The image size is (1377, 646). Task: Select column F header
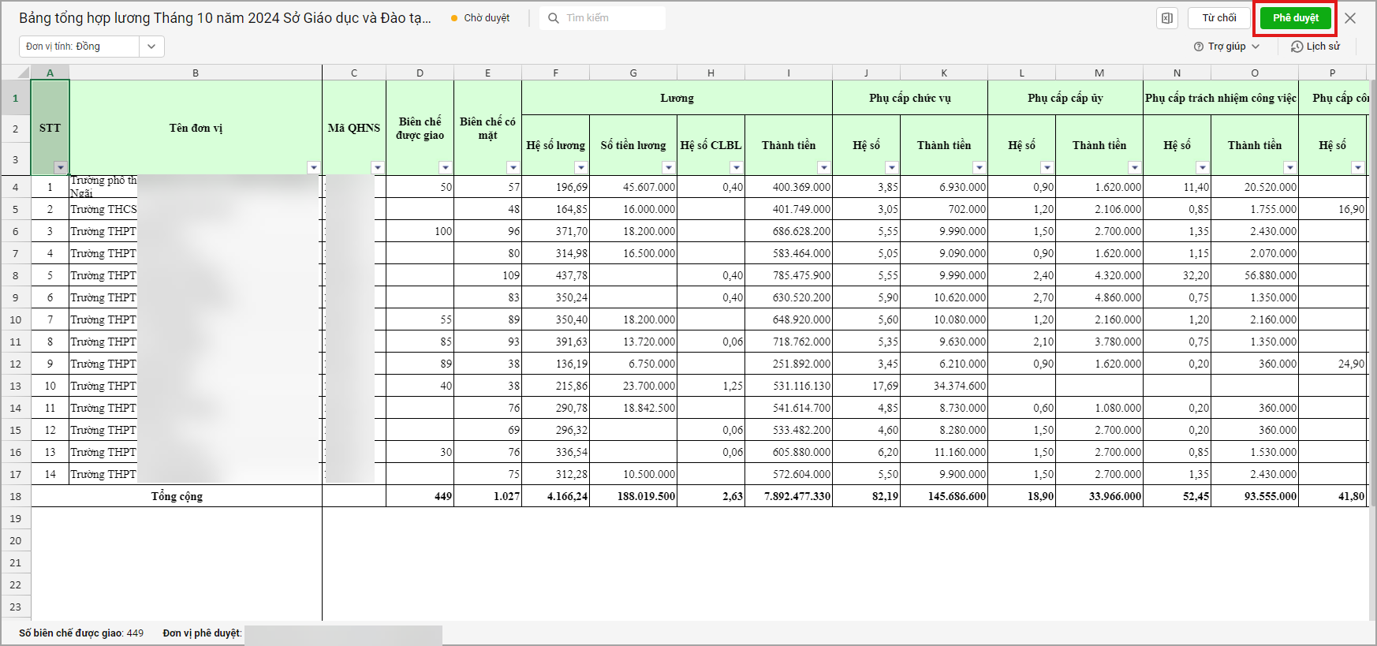tap(555, 73)
